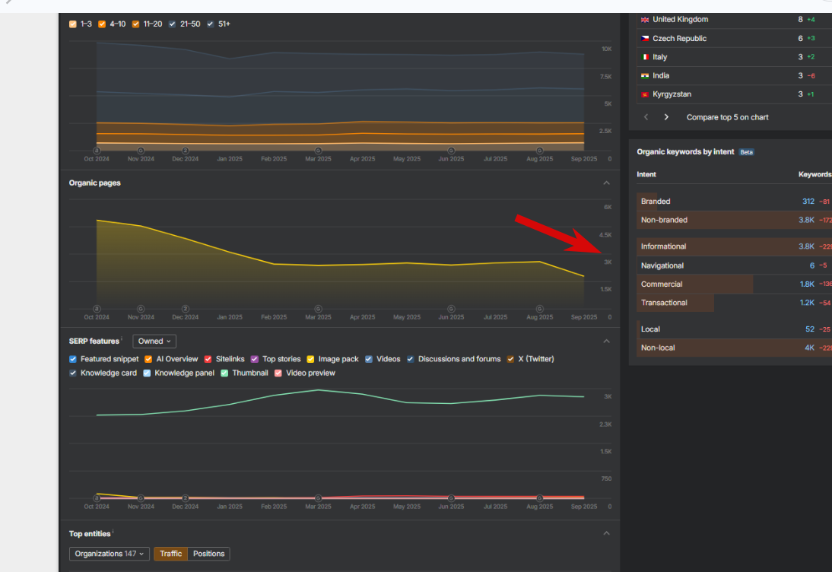The height and width of the screenshot is (572, 832).
Task: Disable the 51+ positions checkbox
Action: [x=210, y=24]
